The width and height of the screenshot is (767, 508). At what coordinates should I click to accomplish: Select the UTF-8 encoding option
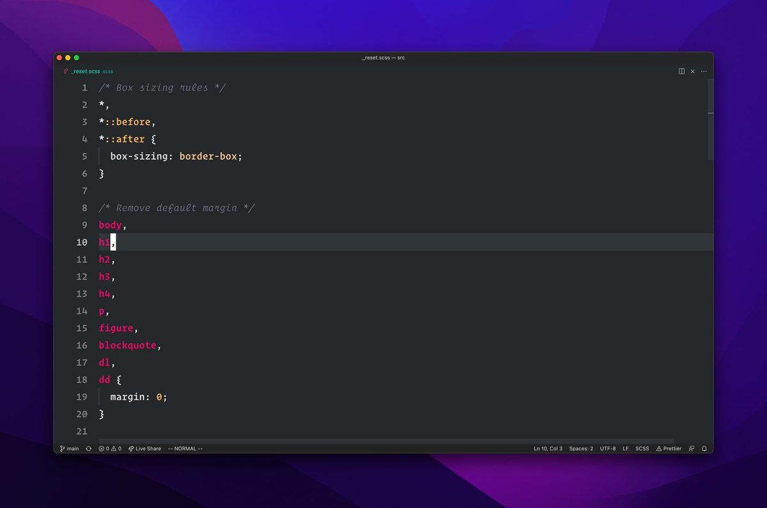point(608,449)
